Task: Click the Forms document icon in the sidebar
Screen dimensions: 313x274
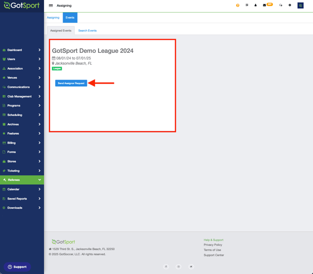Action: [4, 152]
